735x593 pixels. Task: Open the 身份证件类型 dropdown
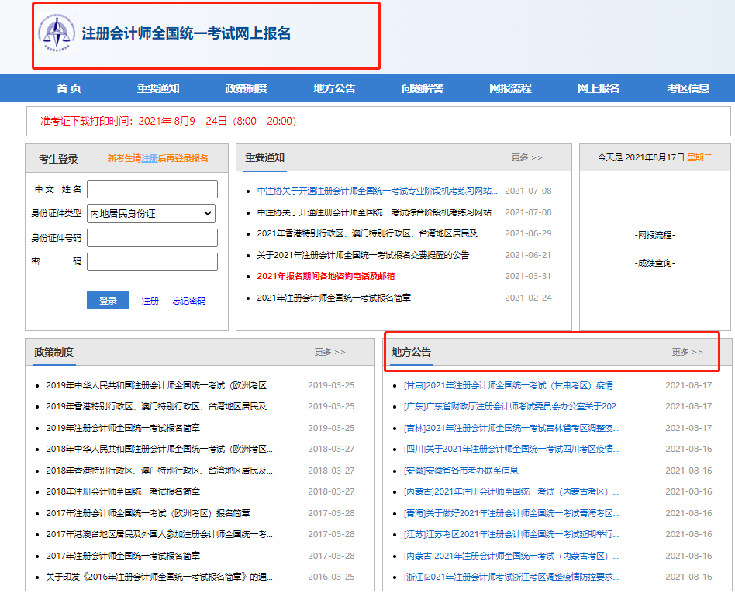click(151, 214)
